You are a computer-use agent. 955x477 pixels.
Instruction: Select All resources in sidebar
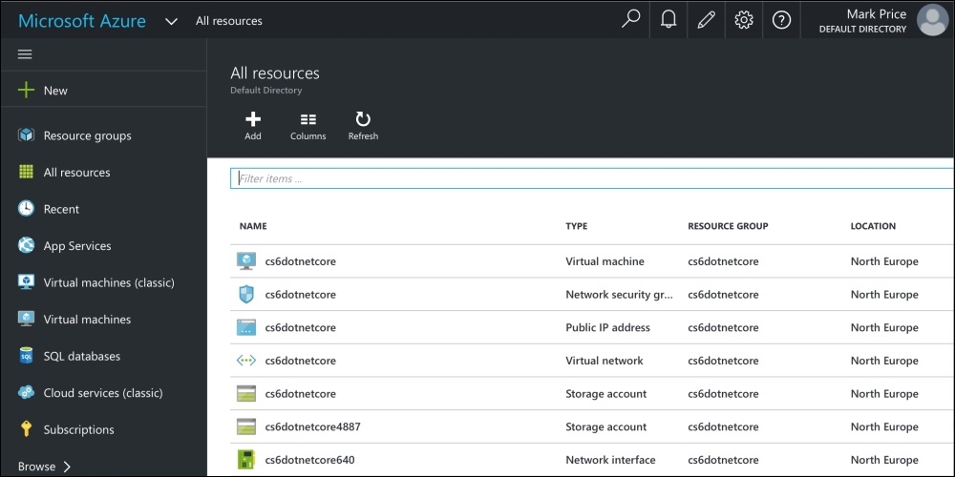tap(76, 172)
